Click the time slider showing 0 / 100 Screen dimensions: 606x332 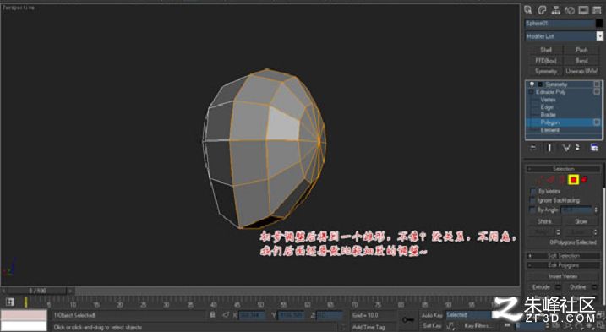(37, 291)
